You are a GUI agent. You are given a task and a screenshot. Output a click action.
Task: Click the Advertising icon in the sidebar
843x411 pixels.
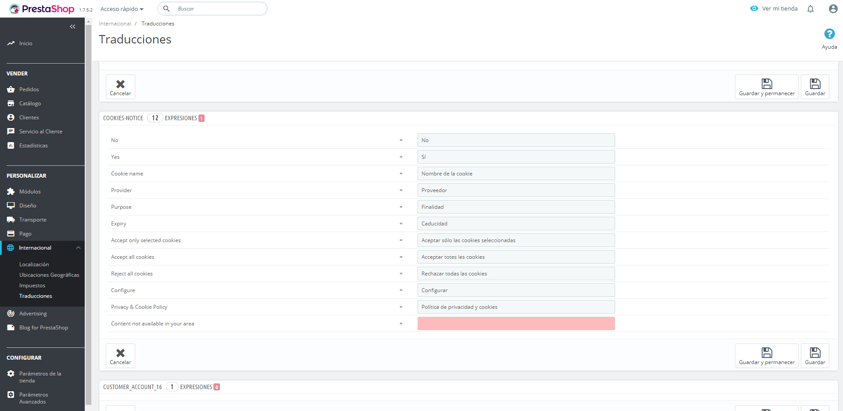point(11,314)
